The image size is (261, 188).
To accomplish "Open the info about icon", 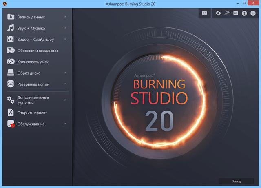I will 253,13.
